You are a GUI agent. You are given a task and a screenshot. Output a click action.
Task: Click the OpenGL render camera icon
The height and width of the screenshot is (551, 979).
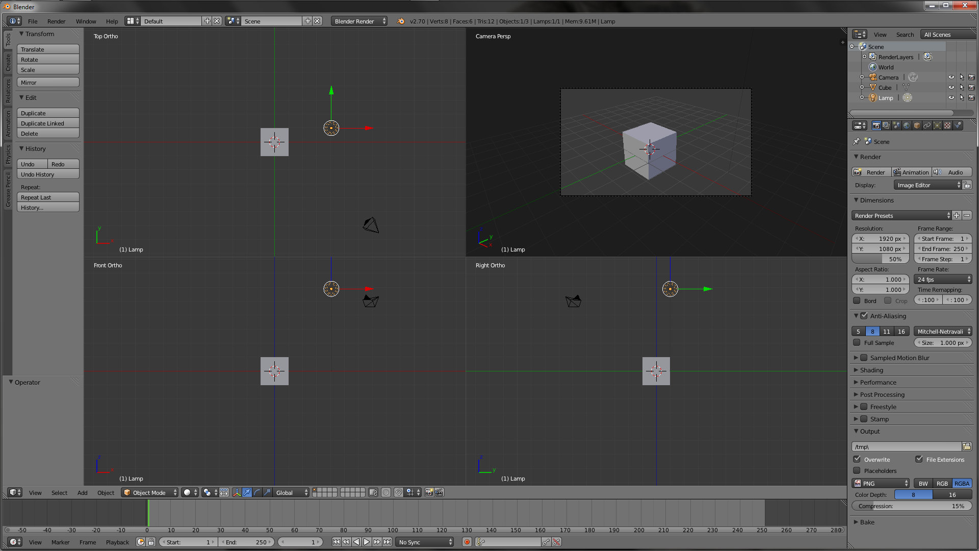click(429, 492)
